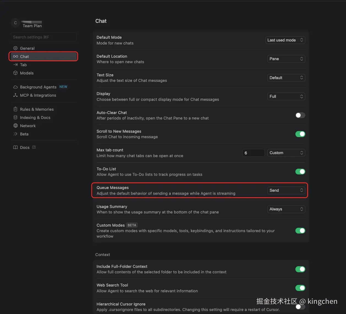Enable the Auto-Clear Chat toggle
The image size is (346, 314).
[300, 115]
